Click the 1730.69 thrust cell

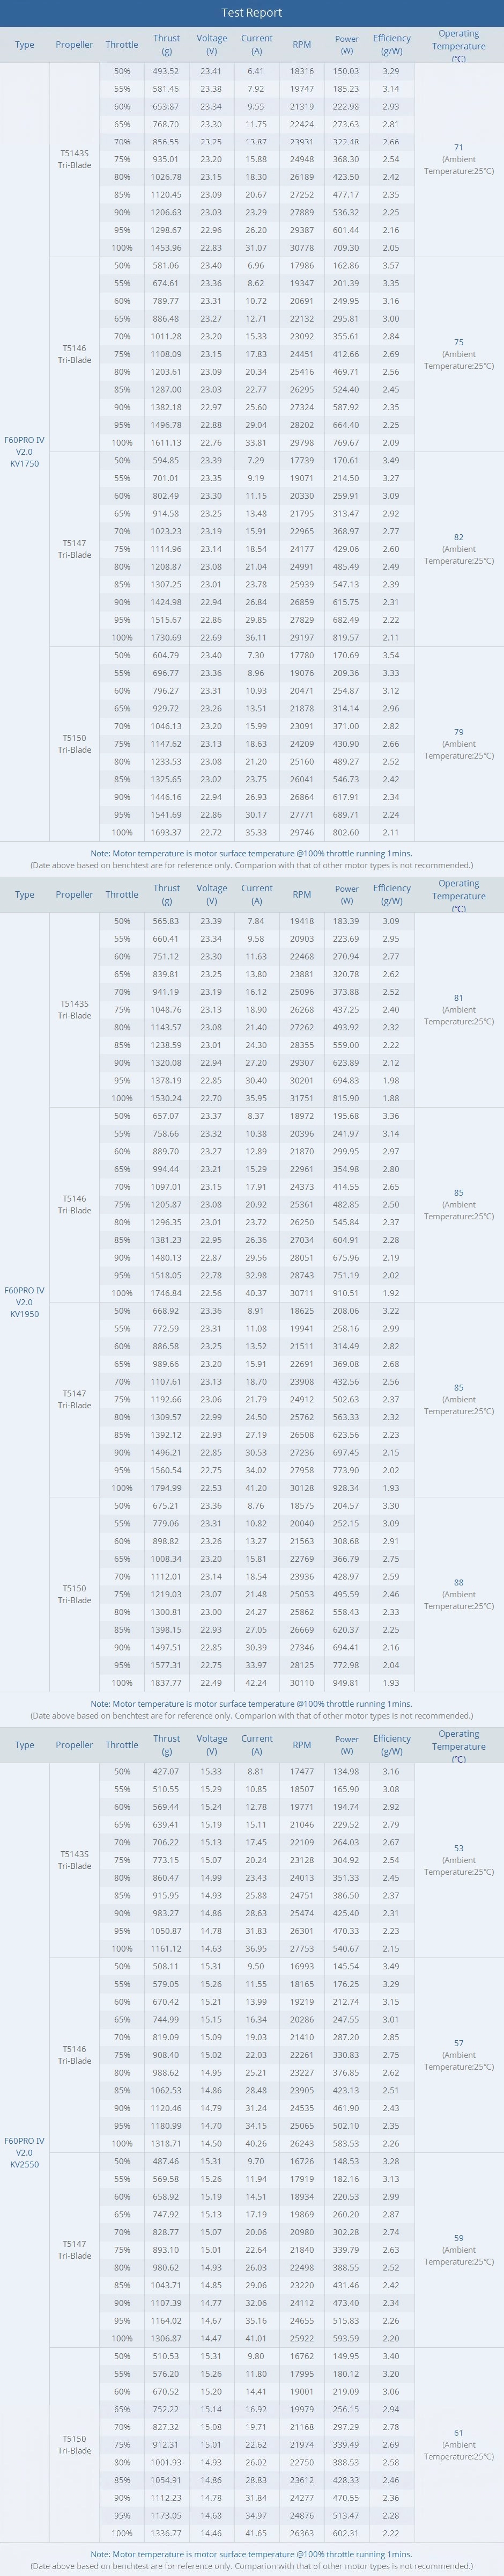tap(167, 638)
